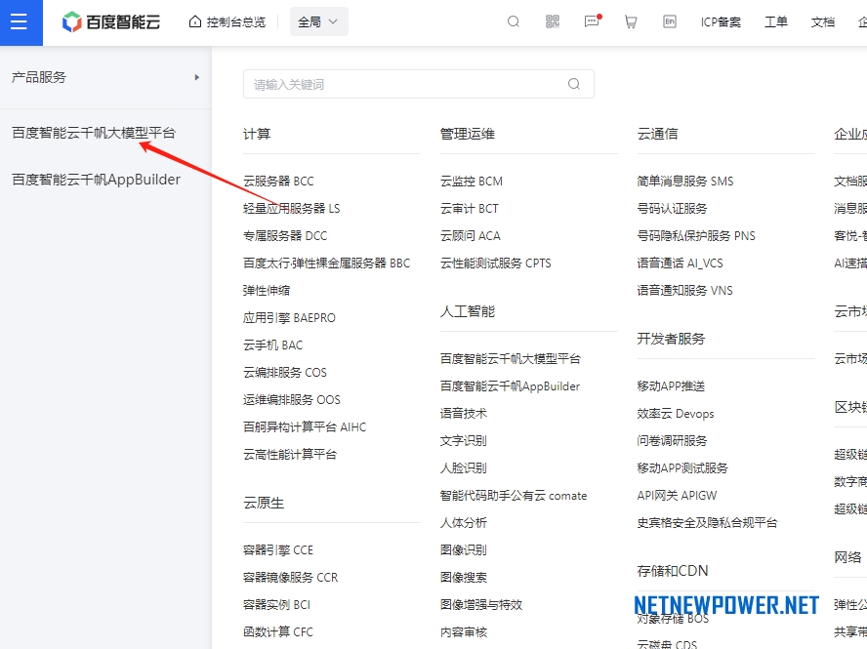Image resolution: width=867 pixels, height=649 pixels.
Task: Open 百度智能云千帆大模型平台 under 人工智能
Action: tap(511, 359)
